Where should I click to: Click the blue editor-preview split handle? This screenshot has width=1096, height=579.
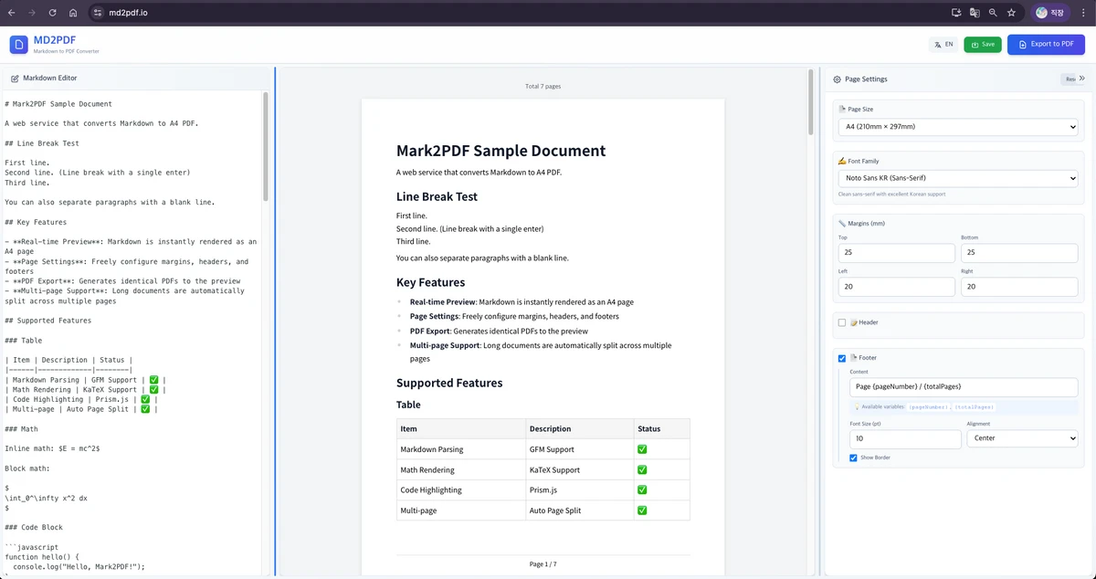pos(275,320)
